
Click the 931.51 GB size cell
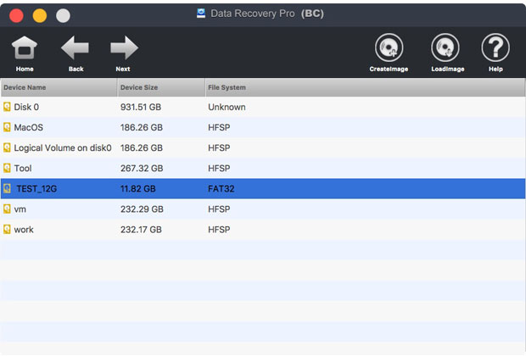(x=141, y=107)
